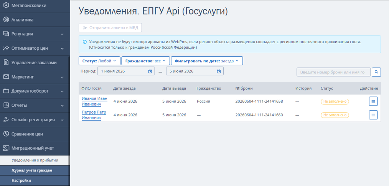Expand the Оптимизатор цен menu chevron
Image resolution: width=389 pixels, height=186 pixels.
(x=62, y=49)
